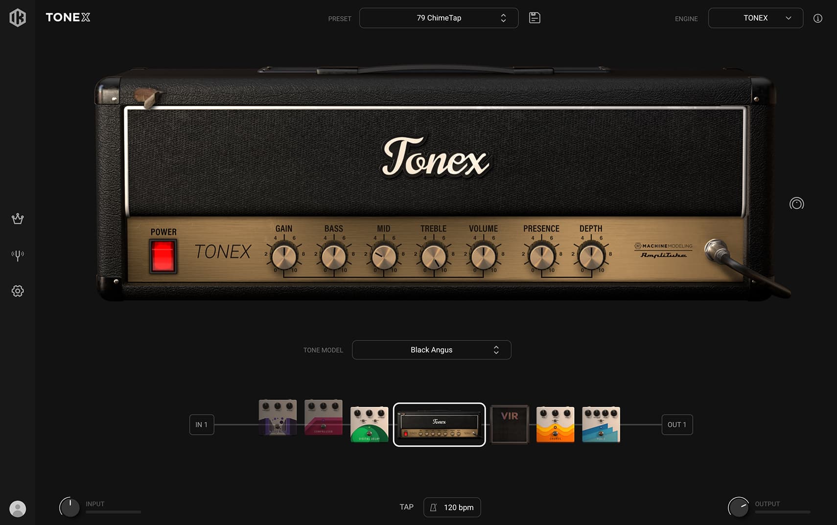Click the IN 1 input button

tap(202, 425)
